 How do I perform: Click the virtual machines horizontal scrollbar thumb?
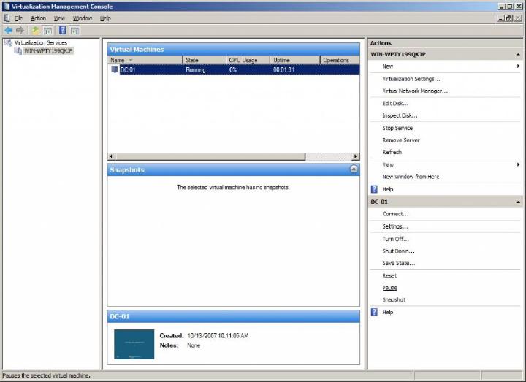point(210,156)
